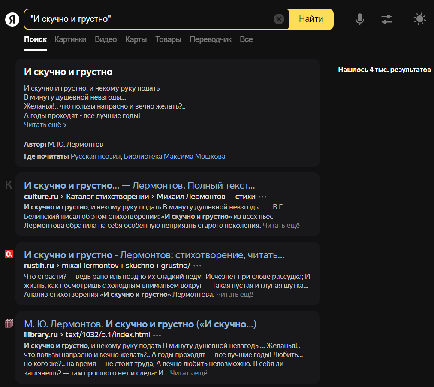Click 'Михаил Лермонтов — стихи' breadcrumb
This screenshot has width=434, height=387.
(x=206, y=197)
